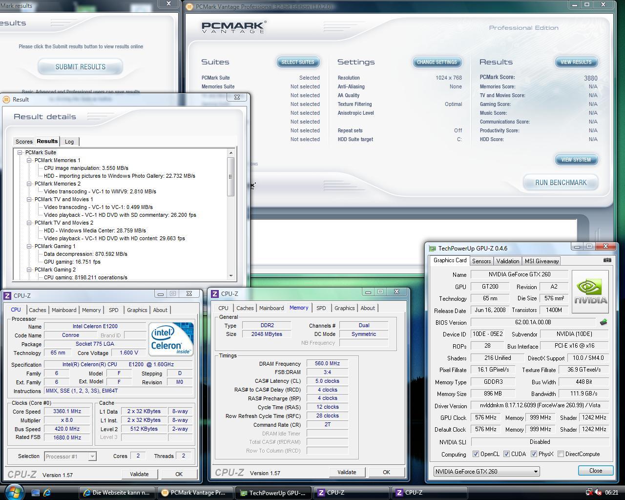Click the Result window title icon
Viewport: 625px width, 500px height.
pyautogui.click(x=6, y=99)
